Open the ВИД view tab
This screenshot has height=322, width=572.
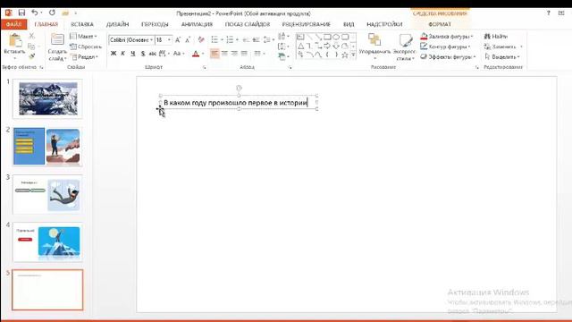tap(349, 24)
